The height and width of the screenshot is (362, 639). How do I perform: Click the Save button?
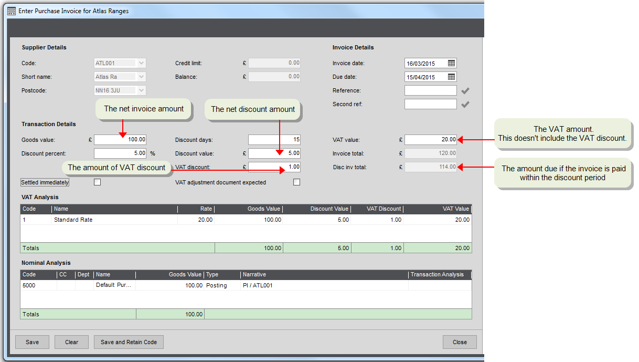32,342
